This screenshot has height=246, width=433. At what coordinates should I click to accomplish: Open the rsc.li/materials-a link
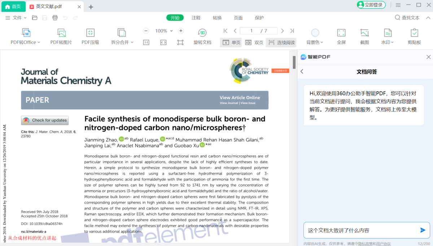tap(34, 232)
